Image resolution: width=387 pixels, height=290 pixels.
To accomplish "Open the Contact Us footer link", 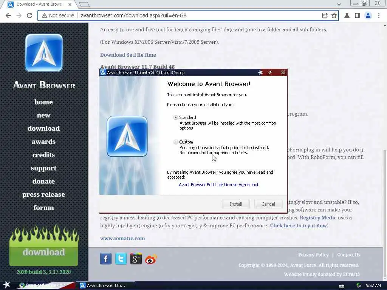I will coord(348,255).
